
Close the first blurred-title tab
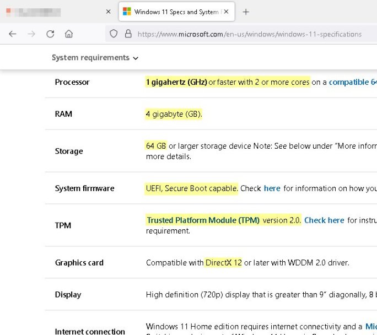[x=107, y=12]
